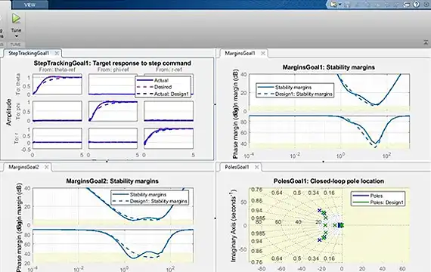Open the Help question mark icon
431x272 pixels.
click(417, 4)
